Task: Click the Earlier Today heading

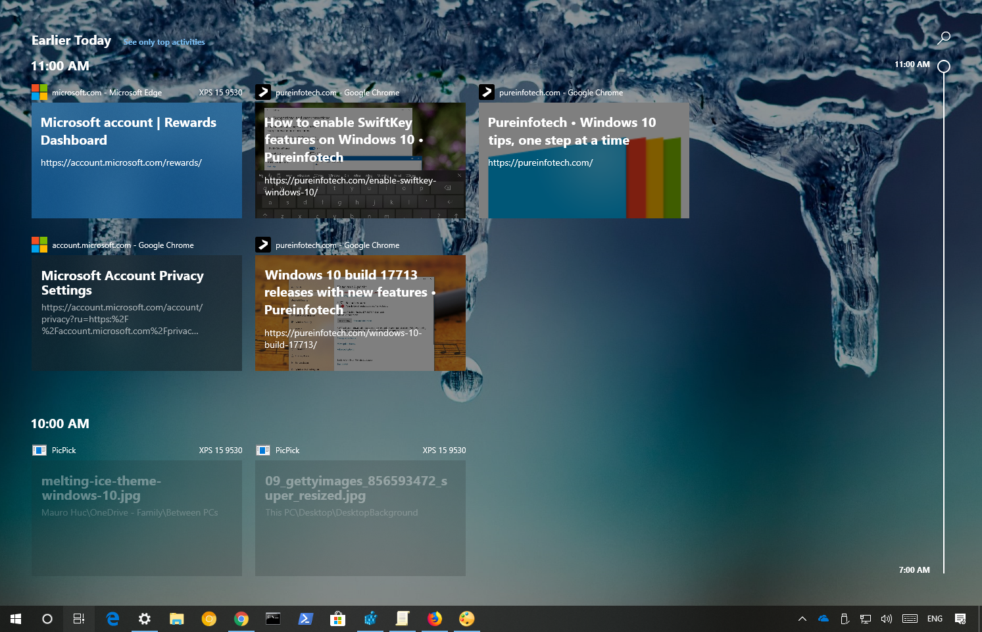Action: 71,40
